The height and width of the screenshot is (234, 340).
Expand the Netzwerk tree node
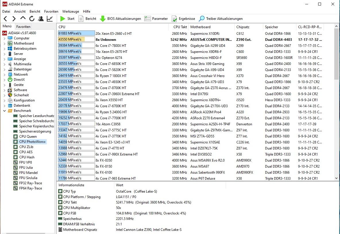click(4, 74)
